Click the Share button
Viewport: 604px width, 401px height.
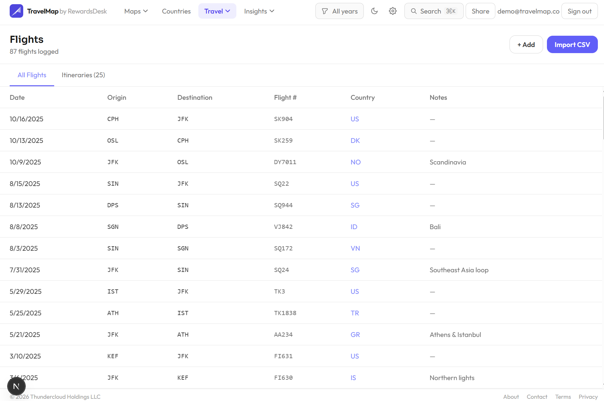coord(480,11)
